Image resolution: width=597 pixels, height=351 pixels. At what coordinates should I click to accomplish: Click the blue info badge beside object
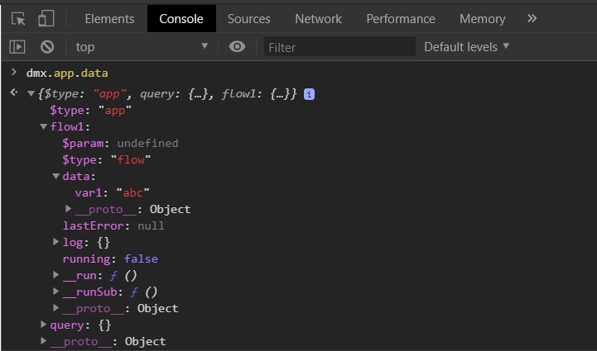(309, 94)
